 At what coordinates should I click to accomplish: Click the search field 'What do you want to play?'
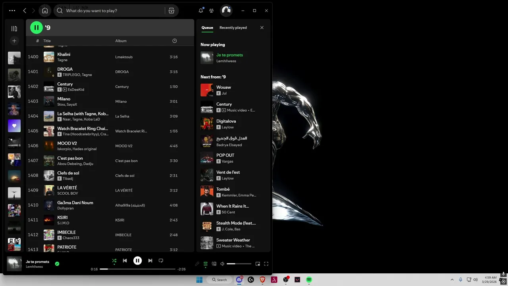(115, 11)
